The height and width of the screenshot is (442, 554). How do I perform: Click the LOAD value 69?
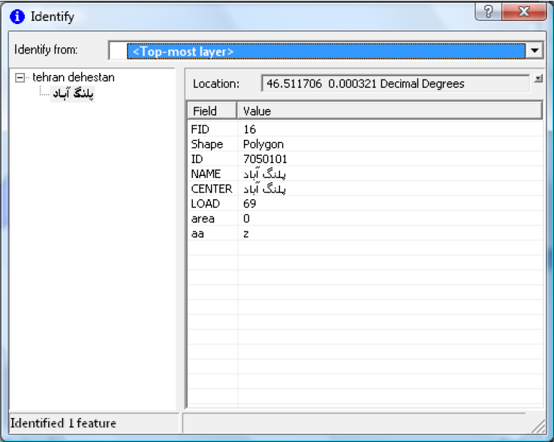(x=249, y=204)
